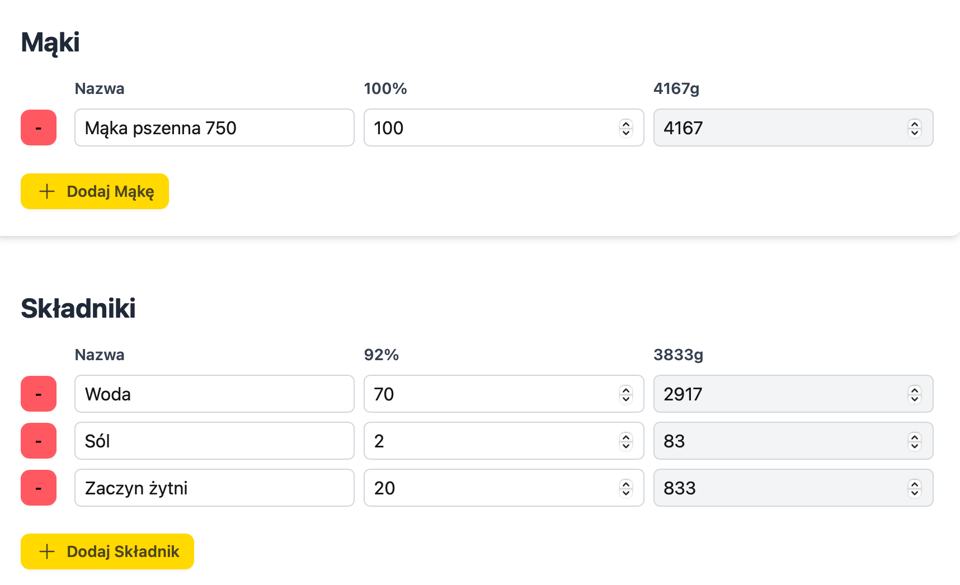This screenshot has width=960, height=585.
Task: Click plus icon in Dodaj Mąkę button
Action: [x=47, y=191]
